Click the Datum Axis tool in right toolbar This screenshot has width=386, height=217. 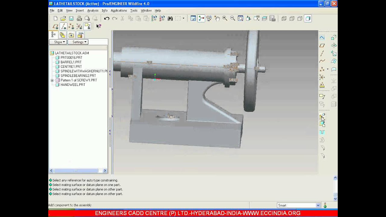point(322,53)
